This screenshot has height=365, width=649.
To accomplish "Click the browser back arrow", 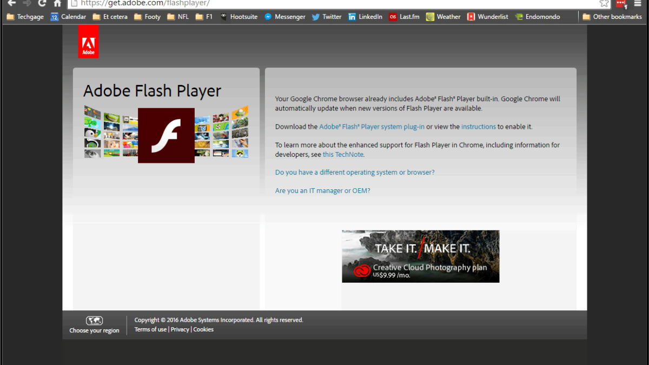I will click(x=11, y=3).
